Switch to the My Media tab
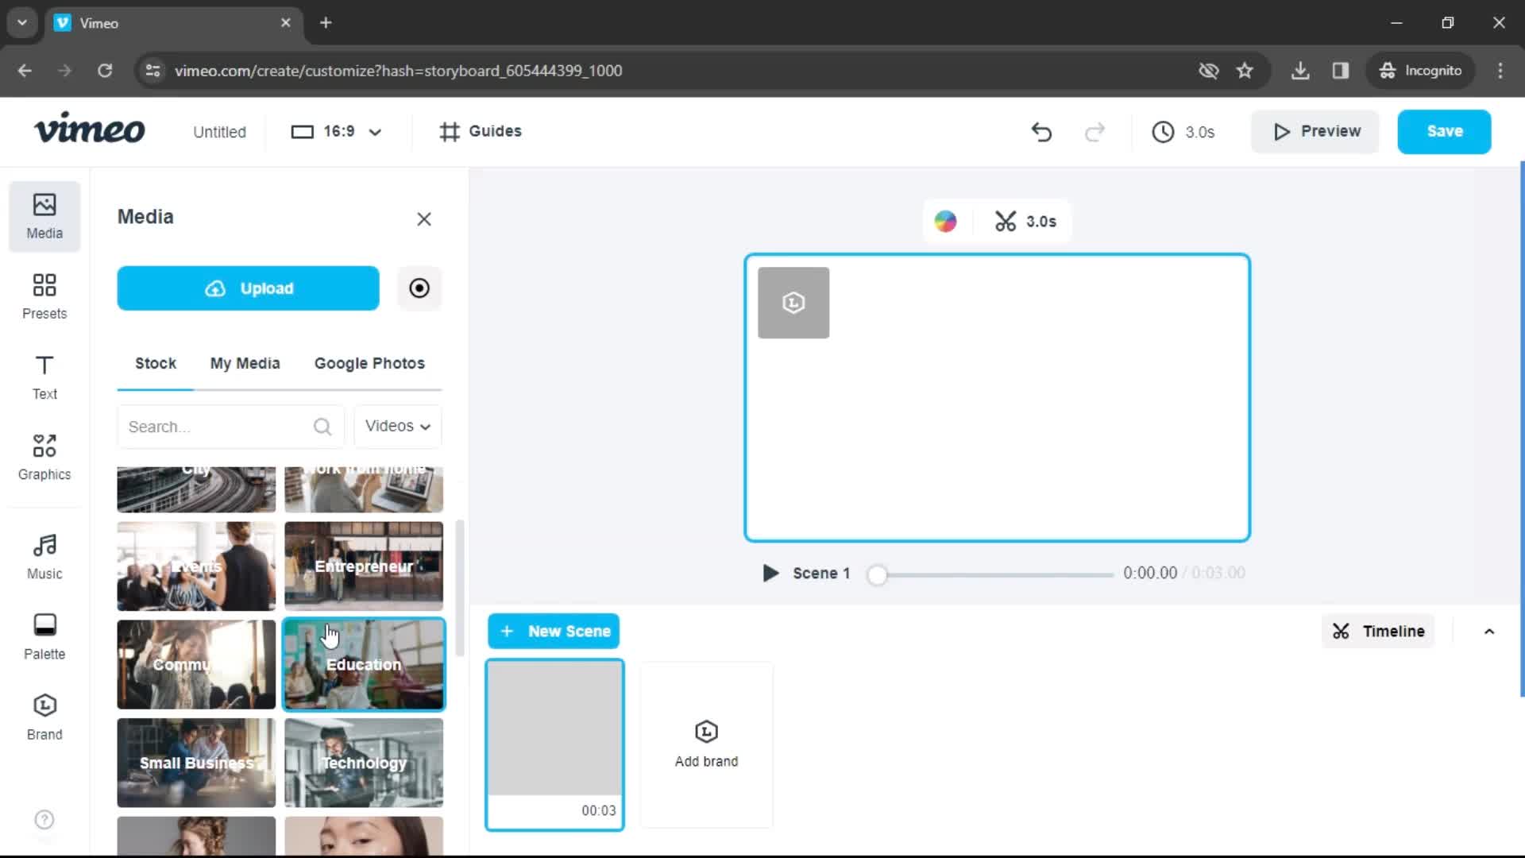 tap(245, 363)
